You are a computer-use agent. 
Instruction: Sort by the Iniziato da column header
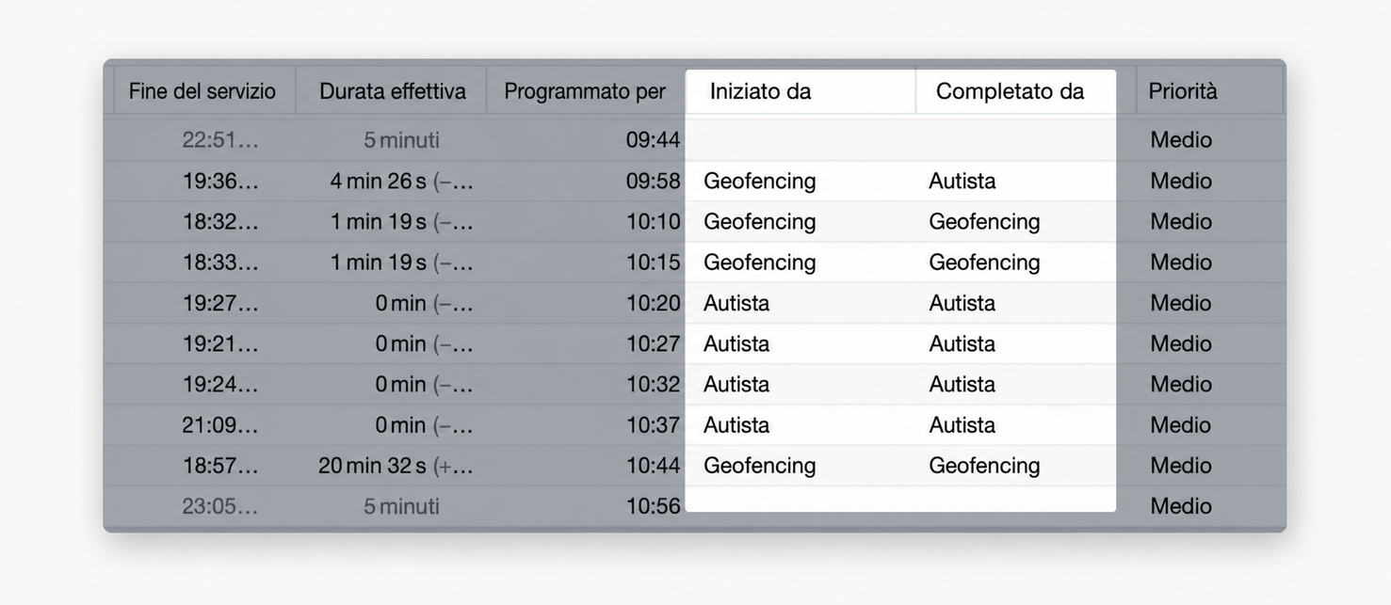pos(760,91)
